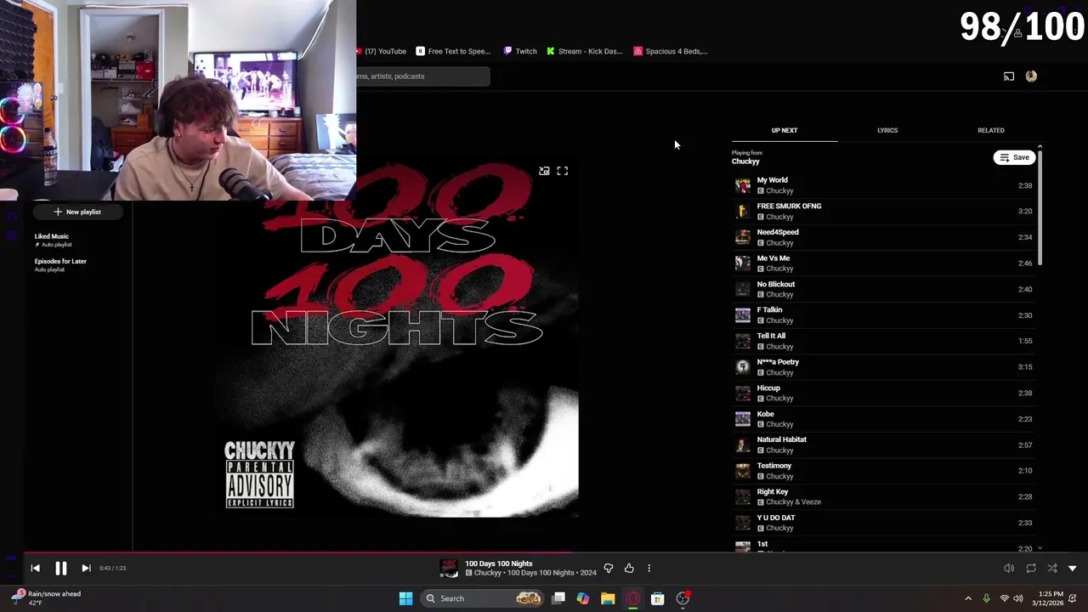This screenshot has height=612, width=1088.
Task: Open the account profile avatar
Action: (1031, 76)
